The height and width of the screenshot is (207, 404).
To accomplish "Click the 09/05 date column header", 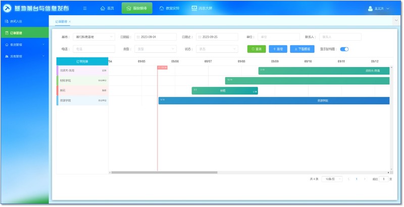I will [141, 61].
